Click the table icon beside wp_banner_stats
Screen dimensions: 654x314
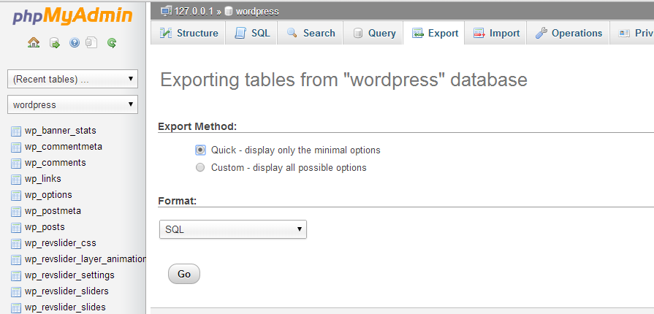point(16,131)
